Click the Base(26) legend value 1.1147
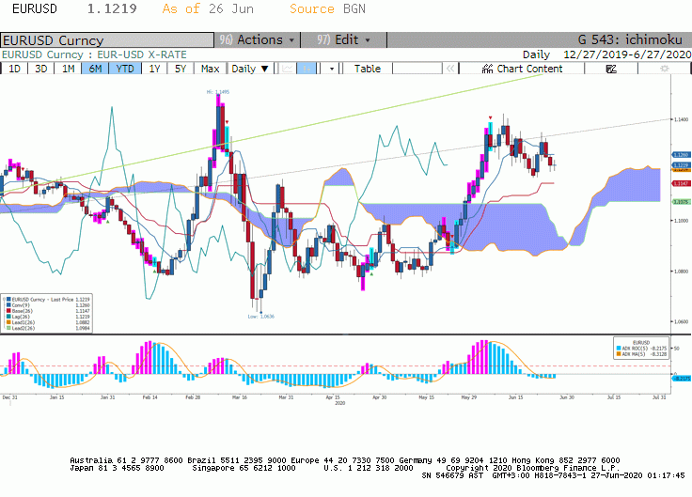Viewport: 692px width, 497px height. (x=83, y=311)
